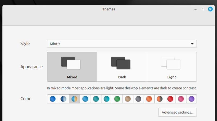Choose the half dark-blue, half light-blue swatch

[x=63, y=99]
